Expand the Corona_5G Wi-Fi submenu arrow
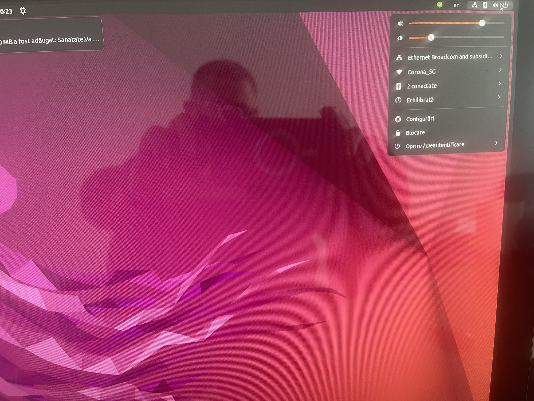 (500, 70)
